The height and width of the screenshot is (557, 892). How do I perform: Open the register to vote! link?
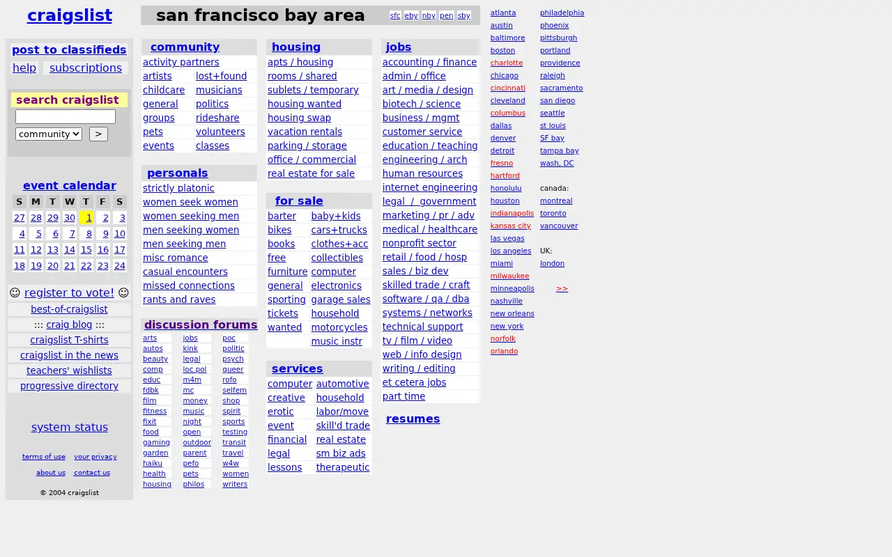pos(69,292)
